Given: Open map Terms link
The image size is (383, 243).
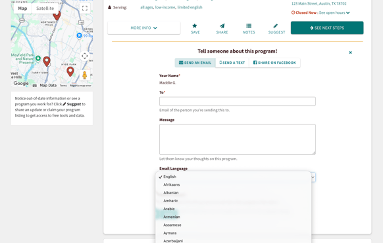Looking at the screenshot, I should pos(63,86).
